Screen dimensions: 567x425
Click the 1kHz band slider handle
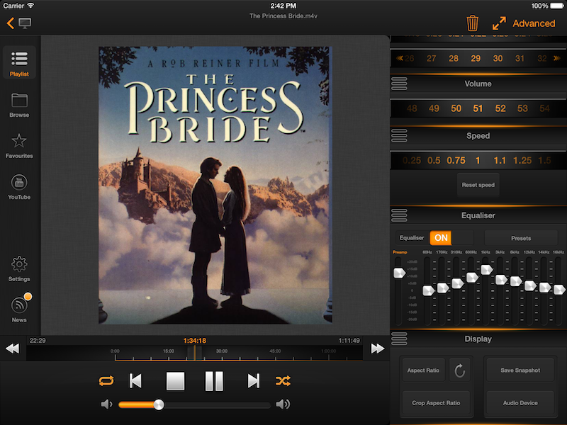[x=486, y=269]
